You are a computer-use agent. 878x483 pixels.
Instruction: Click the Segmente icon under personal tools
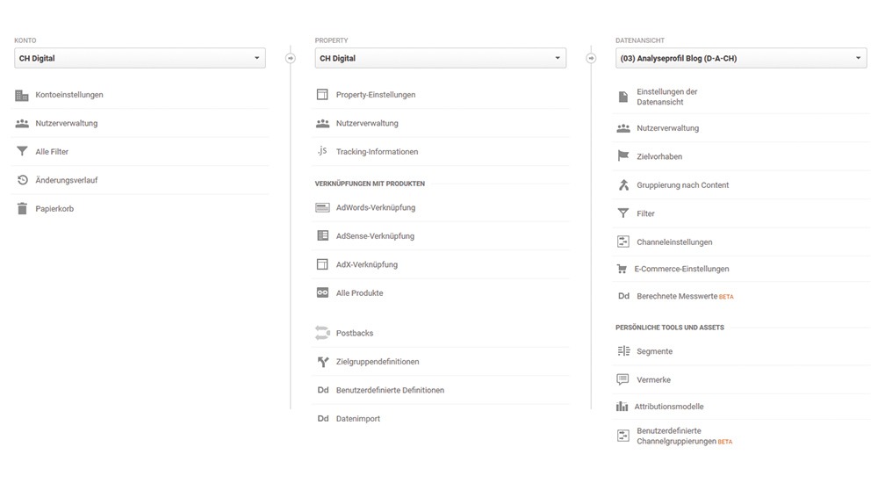623,350
